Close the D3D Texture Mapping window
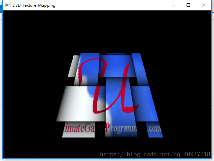214x161 pixels. 204,5
